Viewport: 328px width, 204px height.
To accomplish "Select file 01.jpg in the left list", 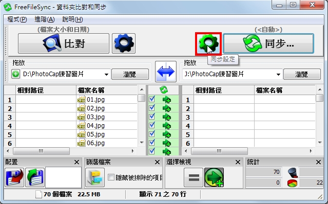I will [95, 100].
